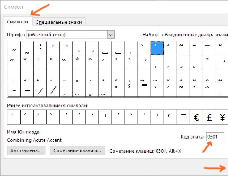Viewport: 228px width, 176px height.
Task: Choose the empty box glyph in recently used symbols
Action: (x=183, y=117)
